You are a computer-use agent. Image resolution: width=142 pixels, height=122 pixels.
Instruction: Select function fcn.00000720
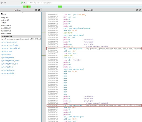(21, 36)
